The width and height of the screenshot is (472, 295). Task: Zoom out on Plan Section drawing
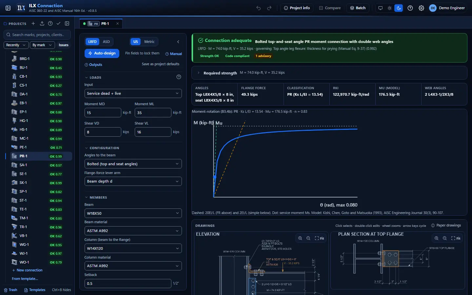(445, 238)
